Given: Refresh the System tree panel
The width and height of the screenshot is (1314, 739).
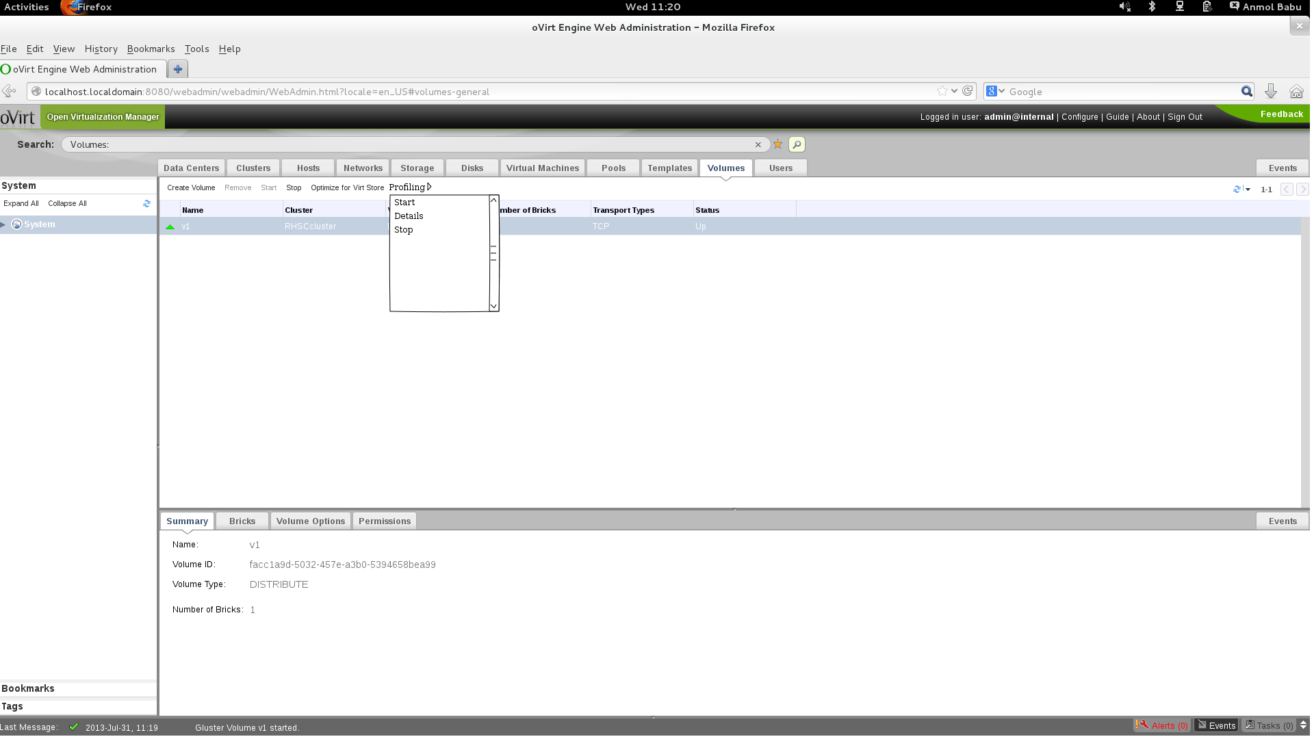Looking at the screenshot, I should (x=146, y=204).
